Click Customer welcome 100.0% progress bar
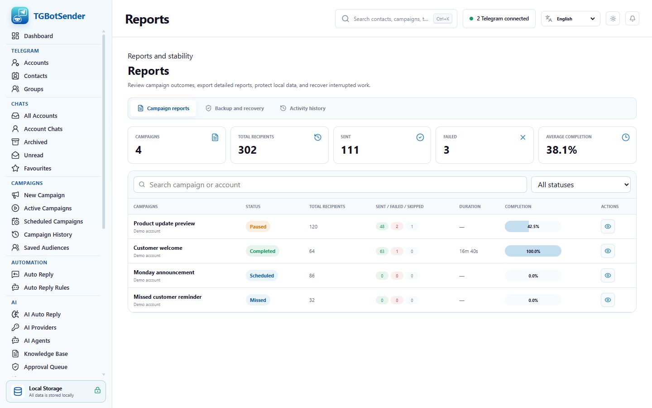The width and height of the screenshot is (652, 408). (533, 251)
